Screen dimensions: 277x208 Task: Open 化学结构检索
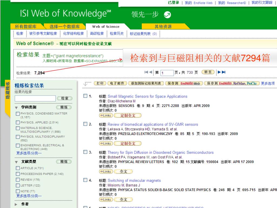pyautogui.click(x=74, y=34)
